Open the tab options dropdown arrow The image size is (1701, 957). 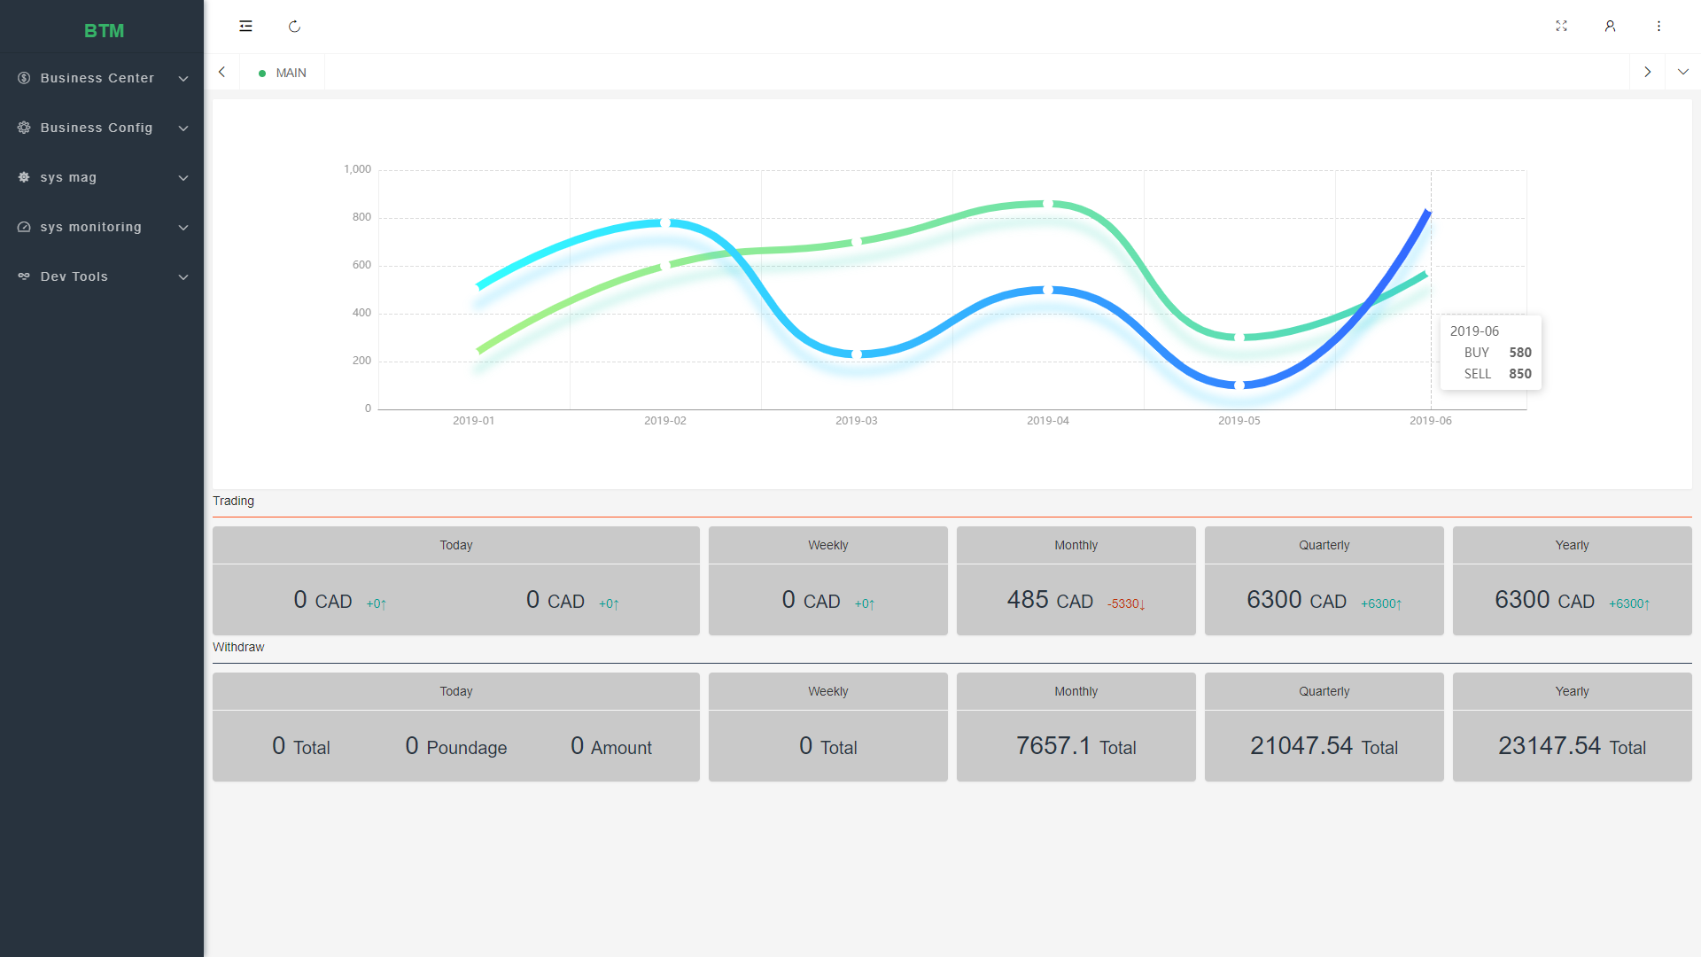click(x=1682, y=72)
